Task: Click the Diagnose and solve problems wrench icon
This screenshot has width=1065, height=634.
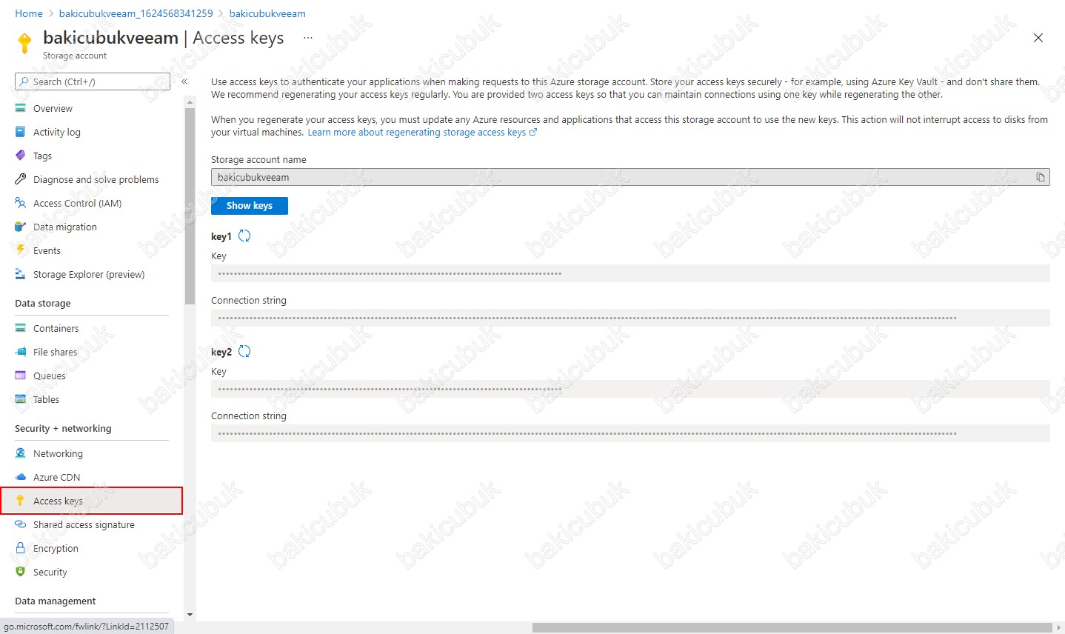Action: (20, 179)
